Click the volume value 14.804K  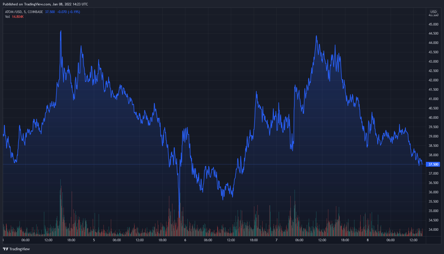pos(18,17)
